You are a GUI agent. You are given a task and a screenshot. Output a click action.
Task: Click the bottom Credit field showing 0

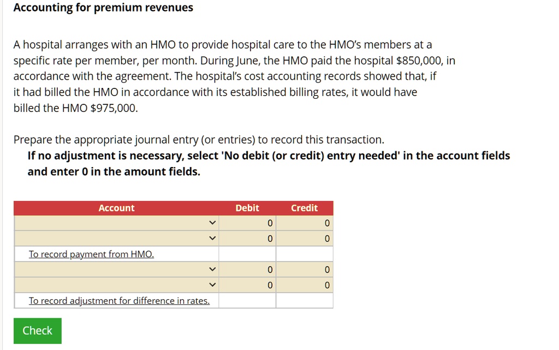(x=305, y=284)
